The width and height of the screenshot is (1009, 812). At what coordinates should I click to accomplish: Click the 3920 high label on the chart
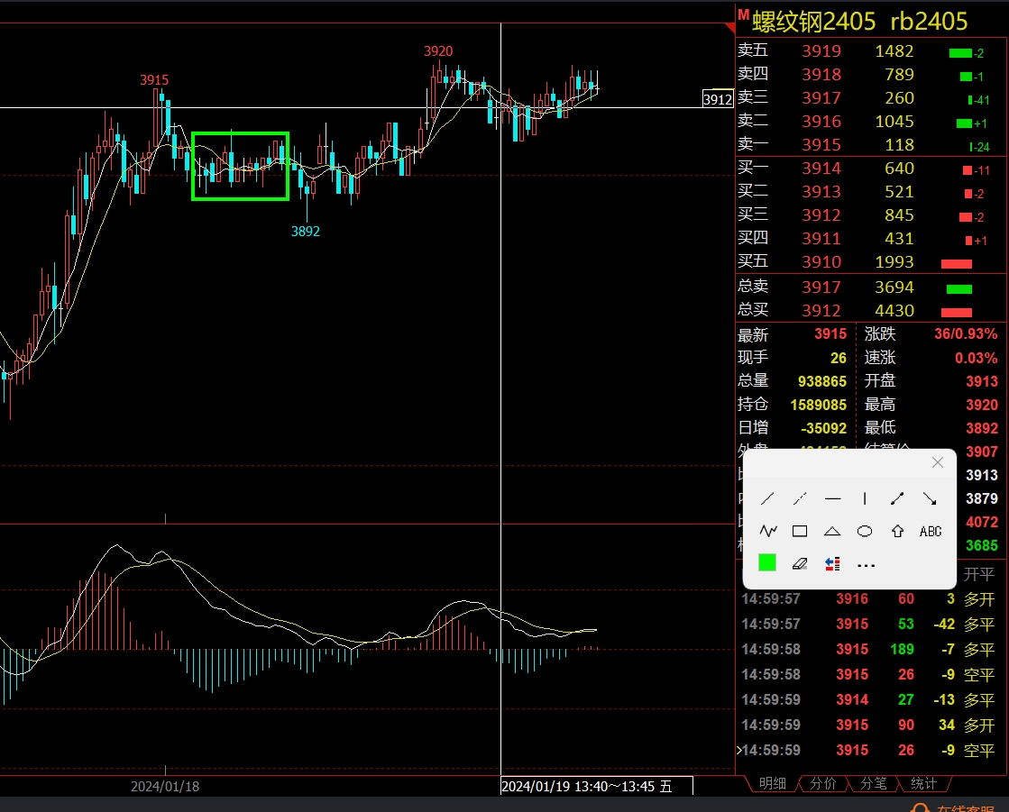pos(438,50)
